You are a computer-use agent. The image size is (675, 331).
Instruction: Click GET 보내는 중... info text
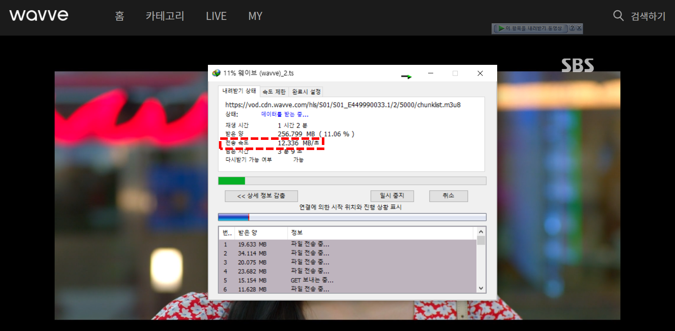tap(312, 280)
